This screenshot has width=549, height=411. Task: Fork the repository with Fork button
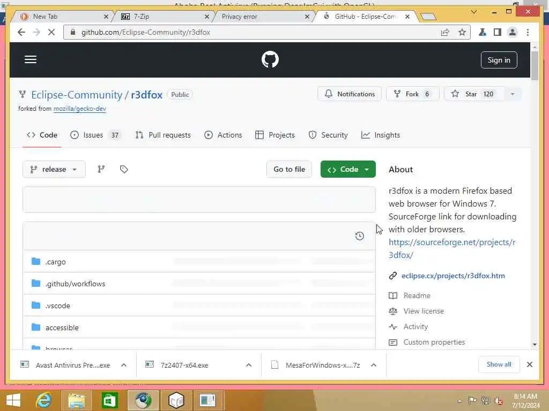coord(412,94)
